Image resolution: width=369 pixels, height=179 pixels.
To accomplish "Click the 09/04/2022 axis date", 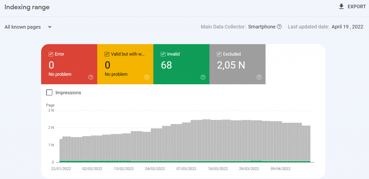I will click(x=280, y=169).
